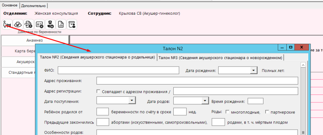The image size is (323, 135).
Task: Check 'Совпадает с адресом проживания' checkbox
Action: coord(98,91)
